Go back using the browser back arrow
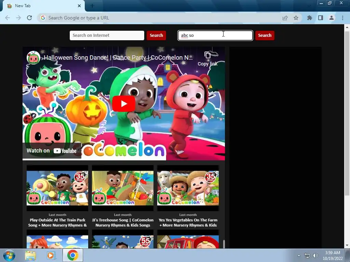 coord(8,18)
